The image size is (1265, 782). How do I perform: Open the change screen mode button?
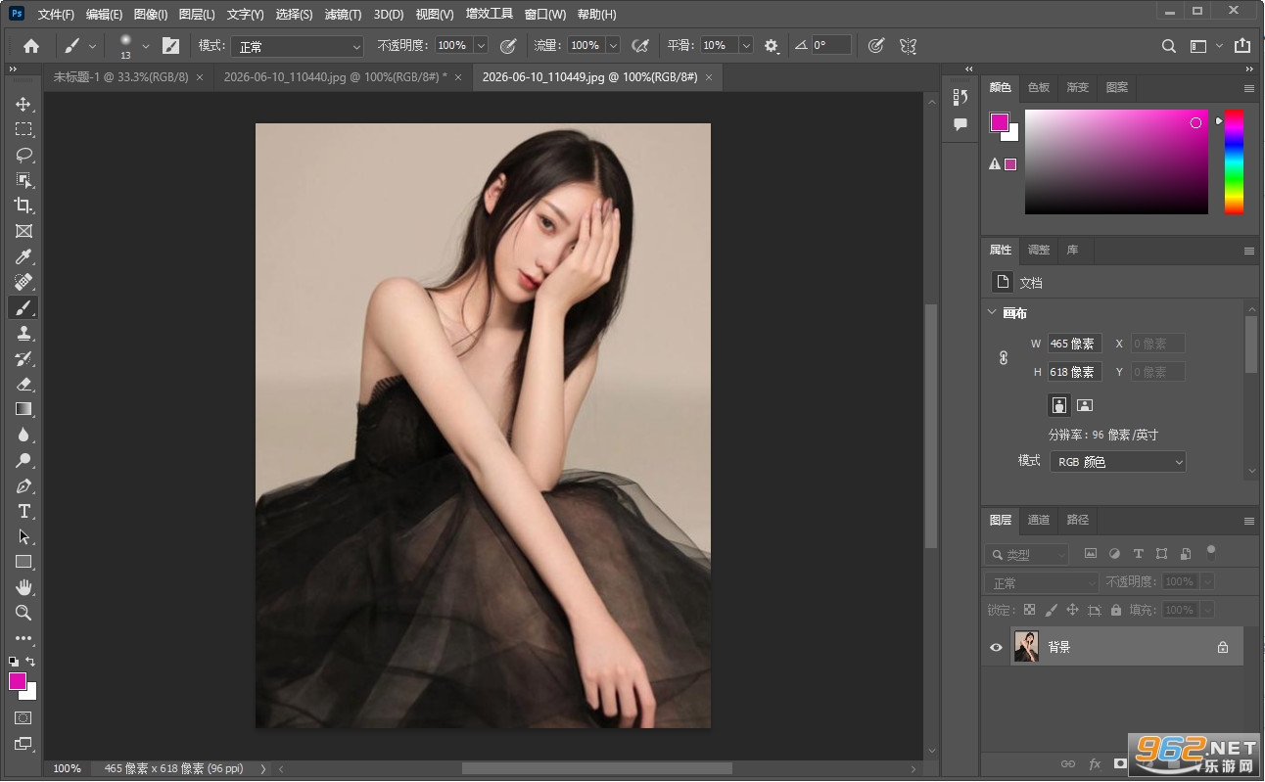(x=23, y=744)
